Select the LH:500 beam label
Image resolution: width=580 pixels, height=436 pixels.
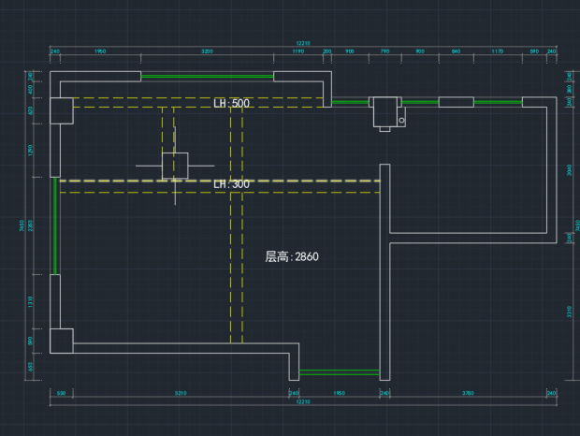click(232, 103)
